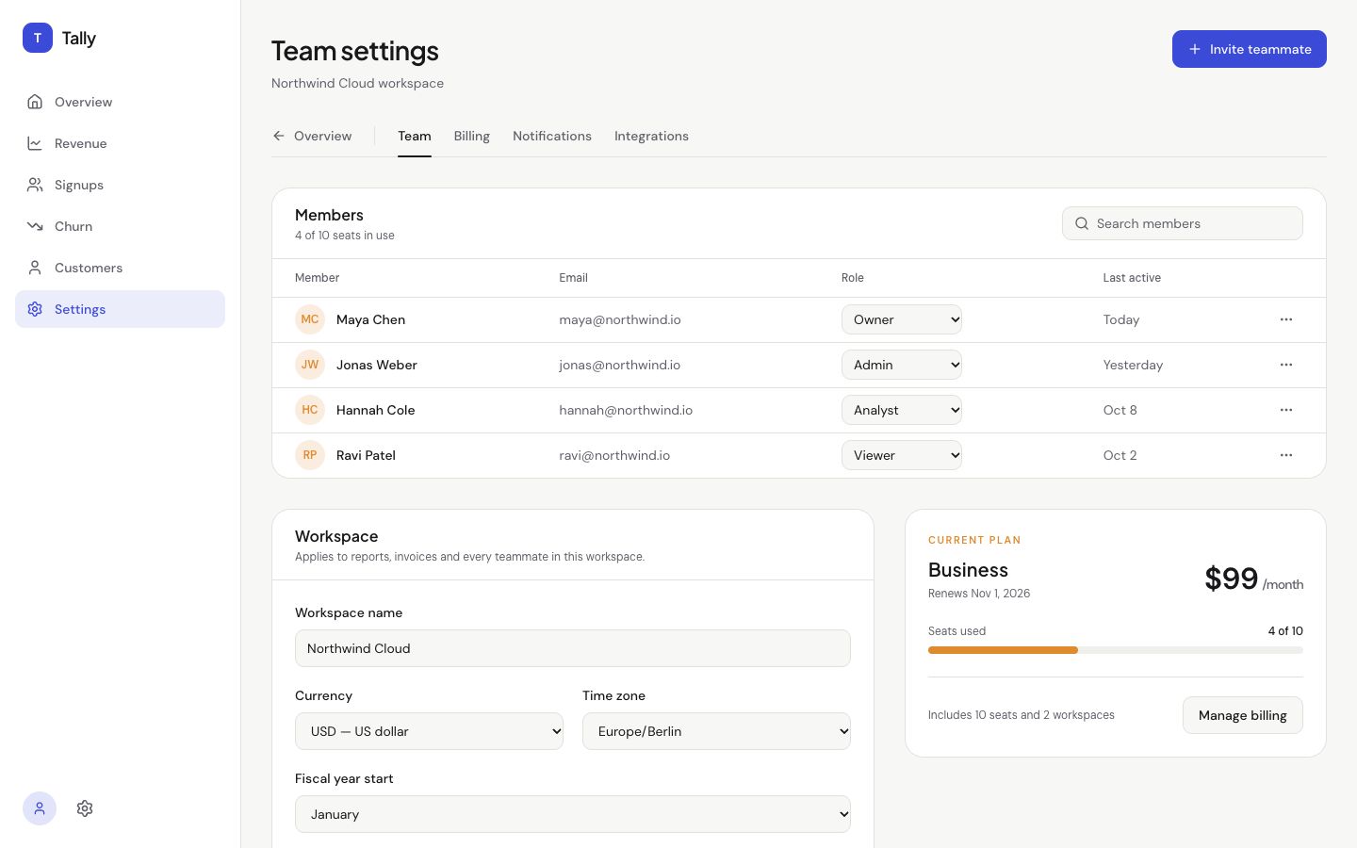Viewport: 1357px width, 848px height.
Task: Click the email ravi@northwind.io
Action: tap(614, 455)
